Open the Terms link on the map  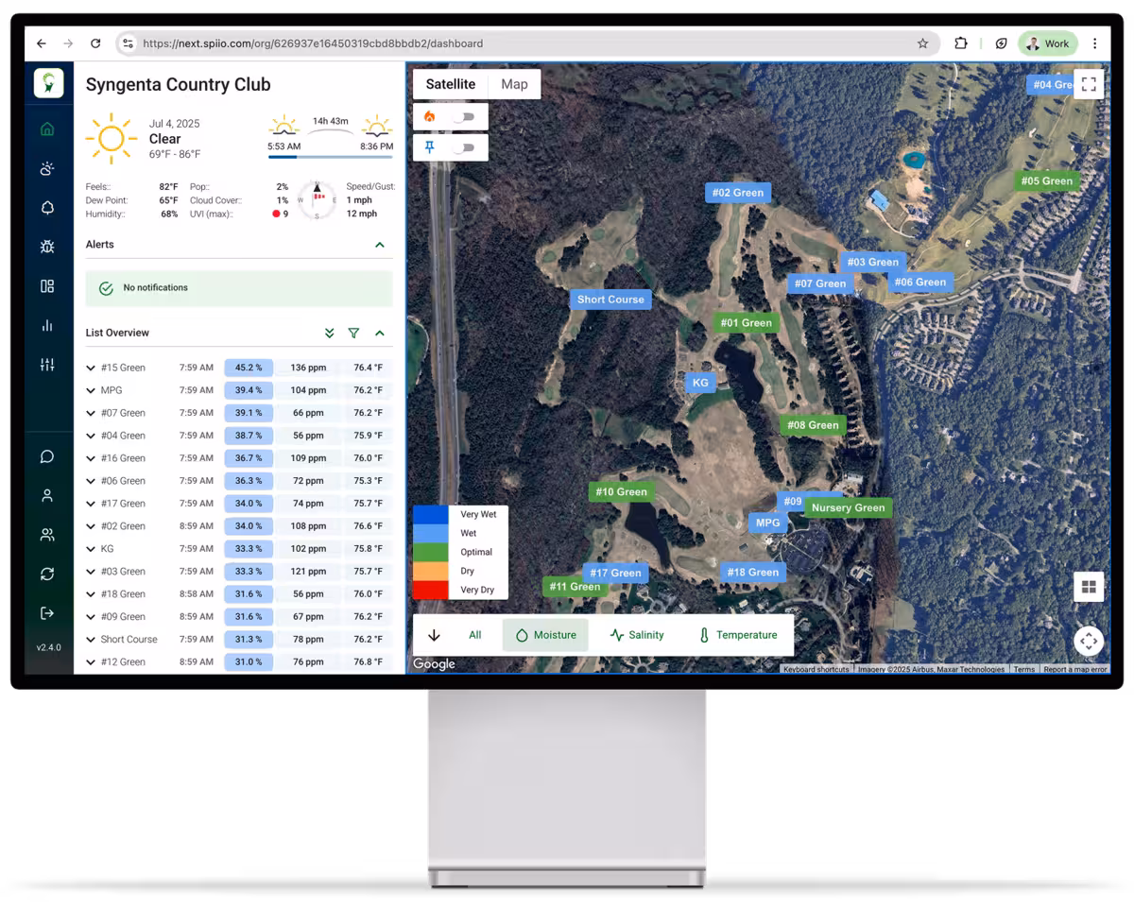1024,669
